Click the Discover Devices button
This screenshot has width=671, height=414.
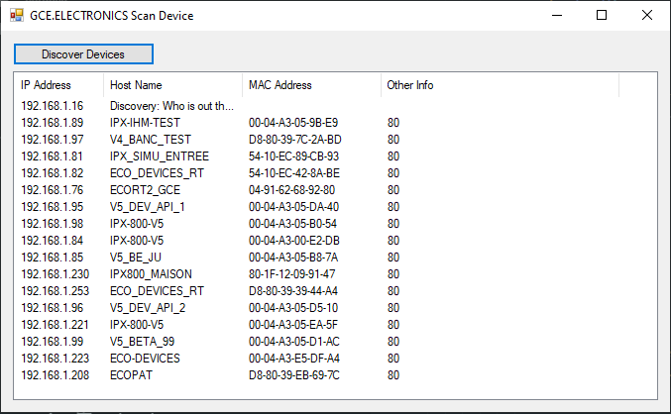click(83, 53)
